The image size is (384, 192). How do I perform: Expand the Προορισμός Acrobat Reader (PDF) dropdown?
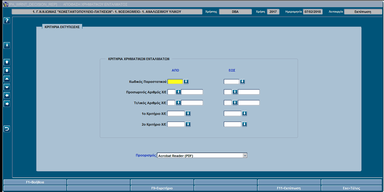point(245,156)
